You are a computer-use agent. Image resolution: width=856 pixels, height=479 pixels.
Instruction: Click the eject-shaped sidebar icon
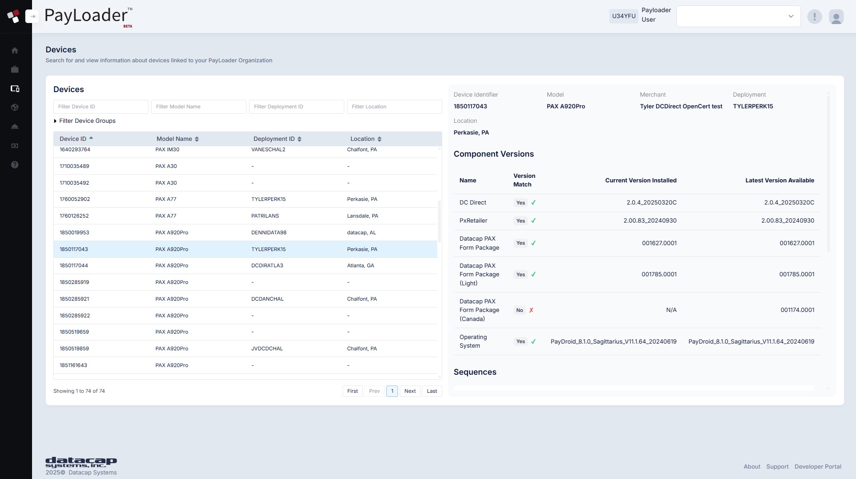point(15,126)
